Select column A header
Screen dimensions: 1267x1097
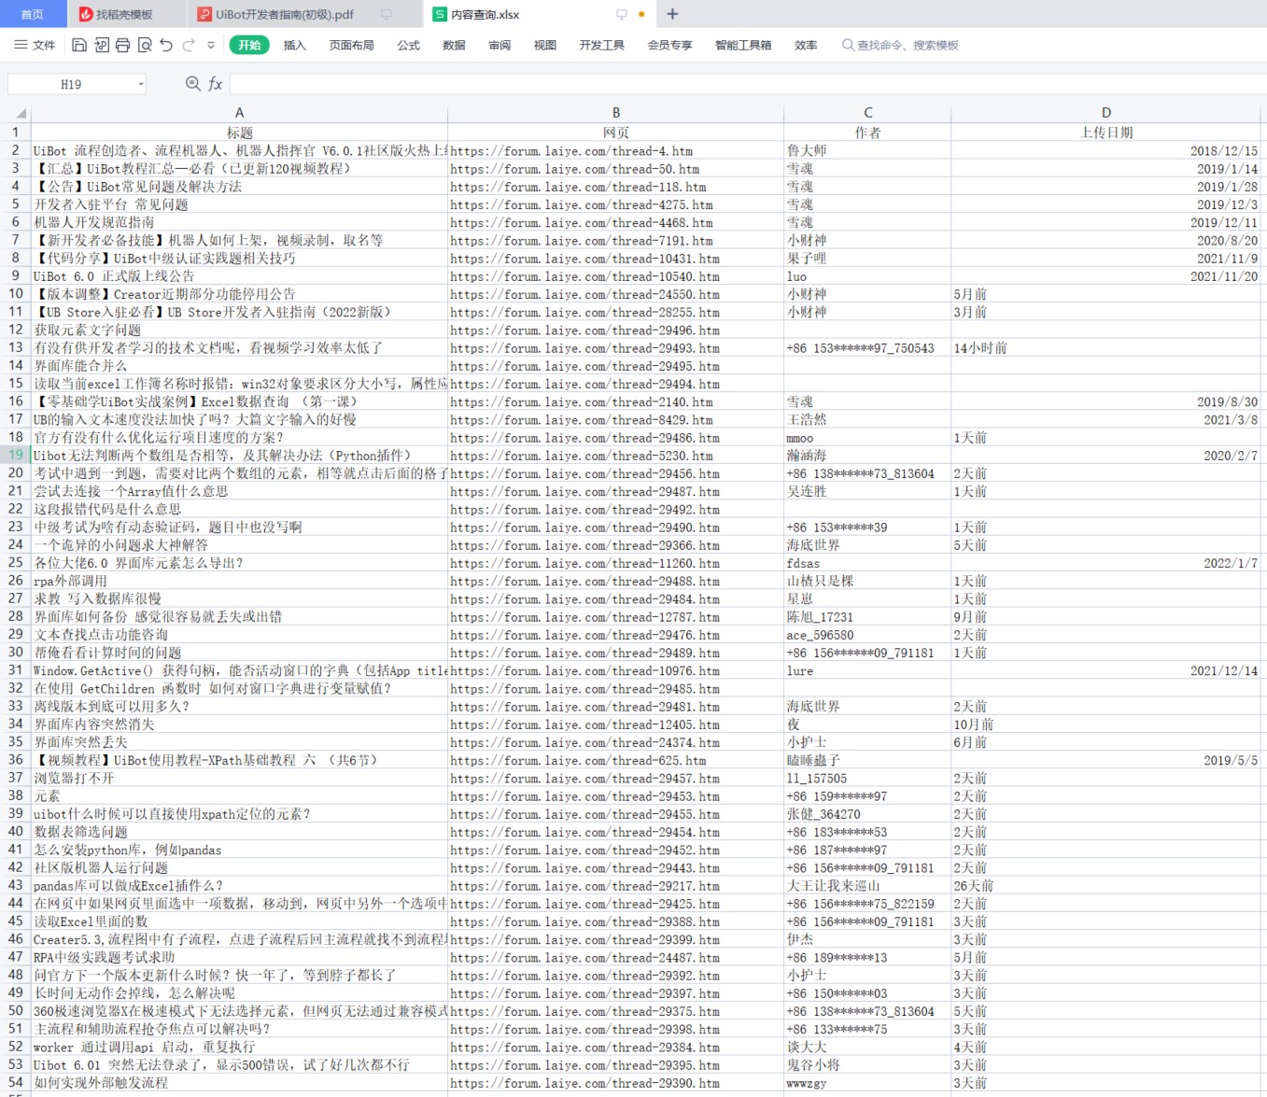click(x=239, y=113)
